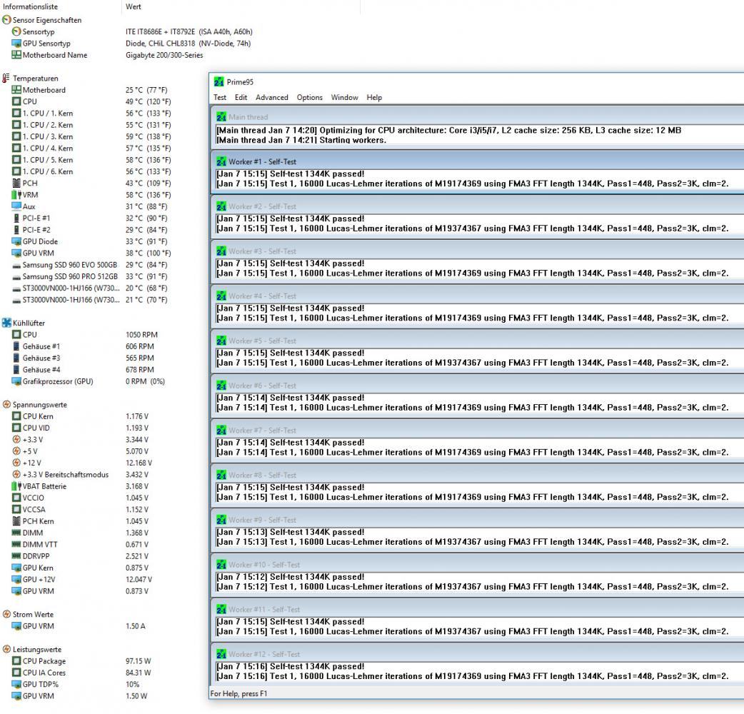Select the Motherboard Name row

click(108, 55)
